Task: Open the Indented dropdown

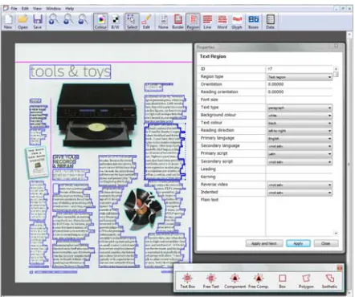Action: pyautogui.click(x=300, y=193)
